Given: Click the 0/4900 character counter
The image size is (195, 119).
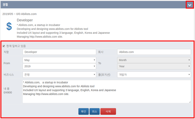Looking at the screenshot, I should (8, 92).
